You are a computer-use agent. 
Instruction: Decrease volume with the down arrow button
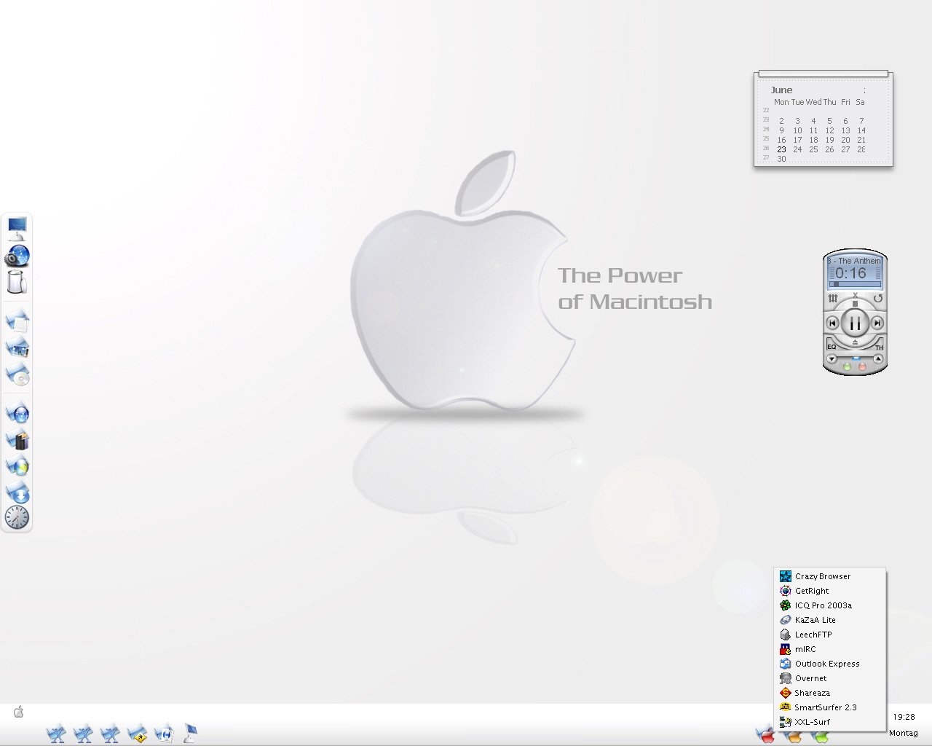point(832,358)
